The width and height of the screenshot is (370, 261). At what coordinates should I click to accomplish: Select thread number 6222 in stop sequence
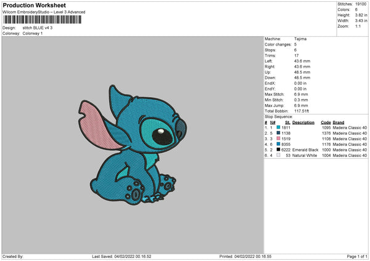[x=286, y=150]
